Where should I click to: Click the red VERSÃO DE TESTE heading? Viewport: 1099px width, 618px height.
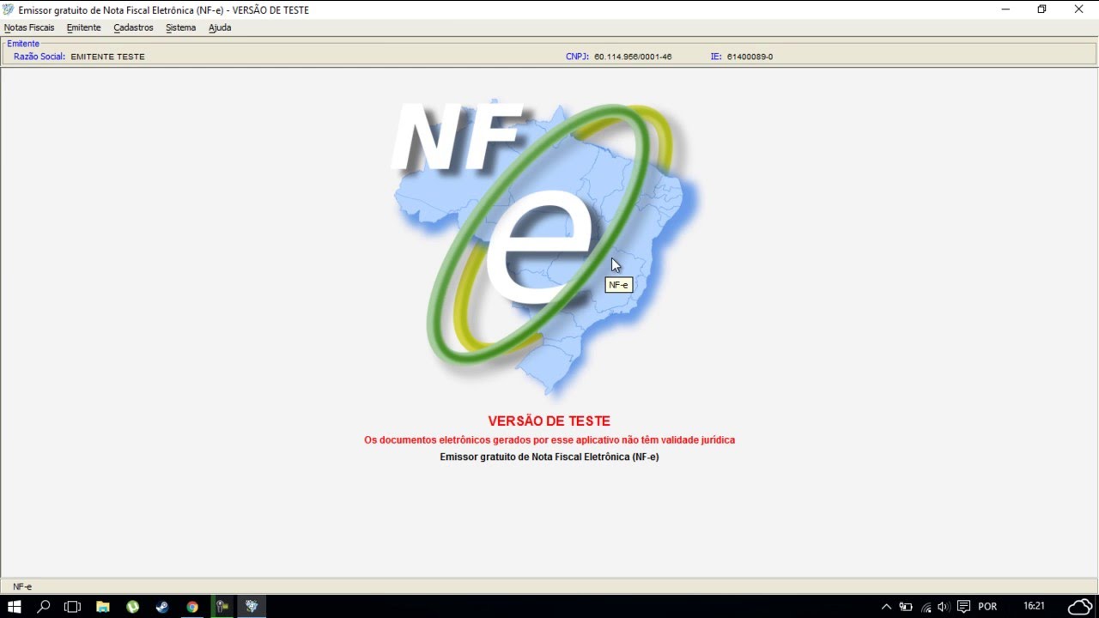(x=549, y=421)
